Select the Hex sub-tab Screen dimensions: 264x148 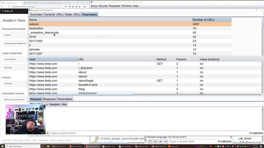[x=64, y=104]
